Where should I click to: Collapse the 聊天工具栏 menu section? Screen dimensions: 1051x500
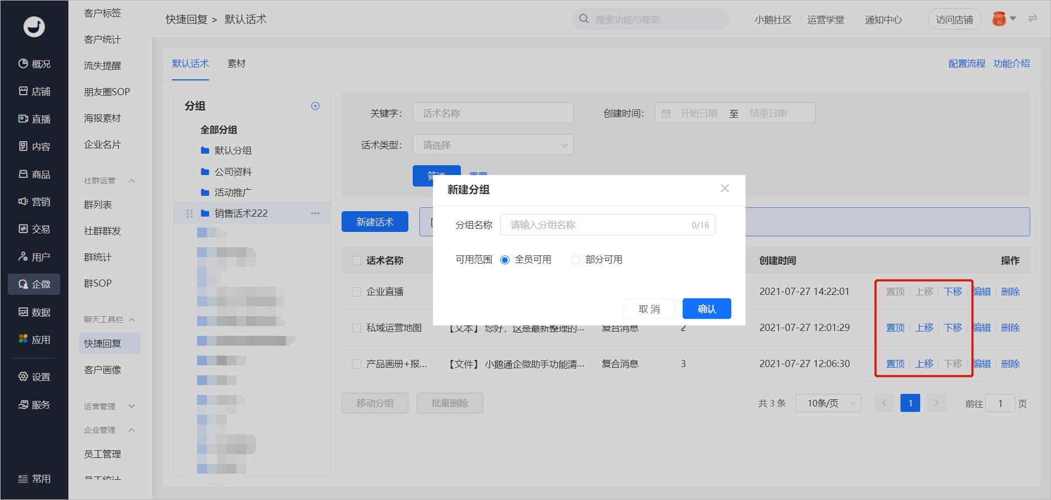131,319
